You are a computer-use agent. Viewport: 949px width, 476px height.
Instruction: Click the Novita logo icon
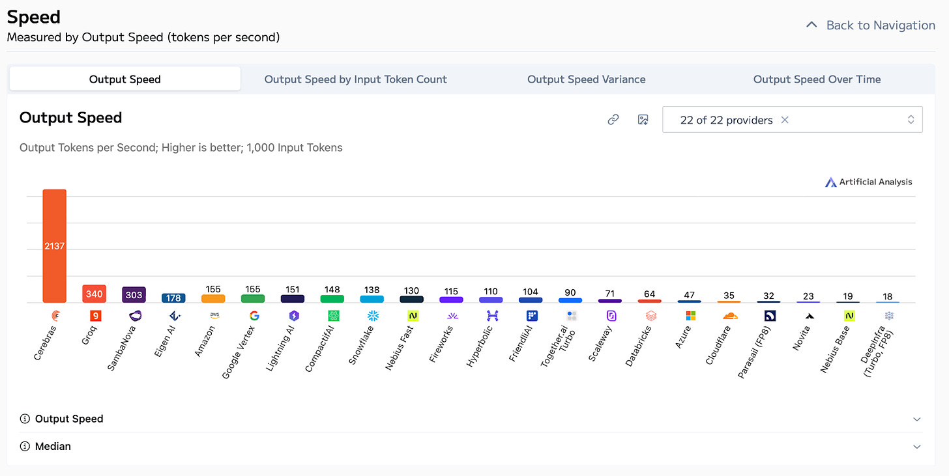point(810,316)
